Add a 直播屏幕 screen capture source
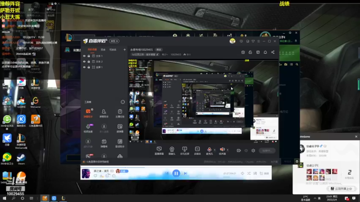360x202 pixels. pyautogui.click(x=159, y=151)
